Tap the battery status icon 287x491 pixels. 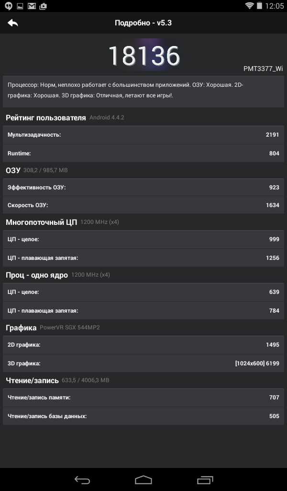(259, 6)
